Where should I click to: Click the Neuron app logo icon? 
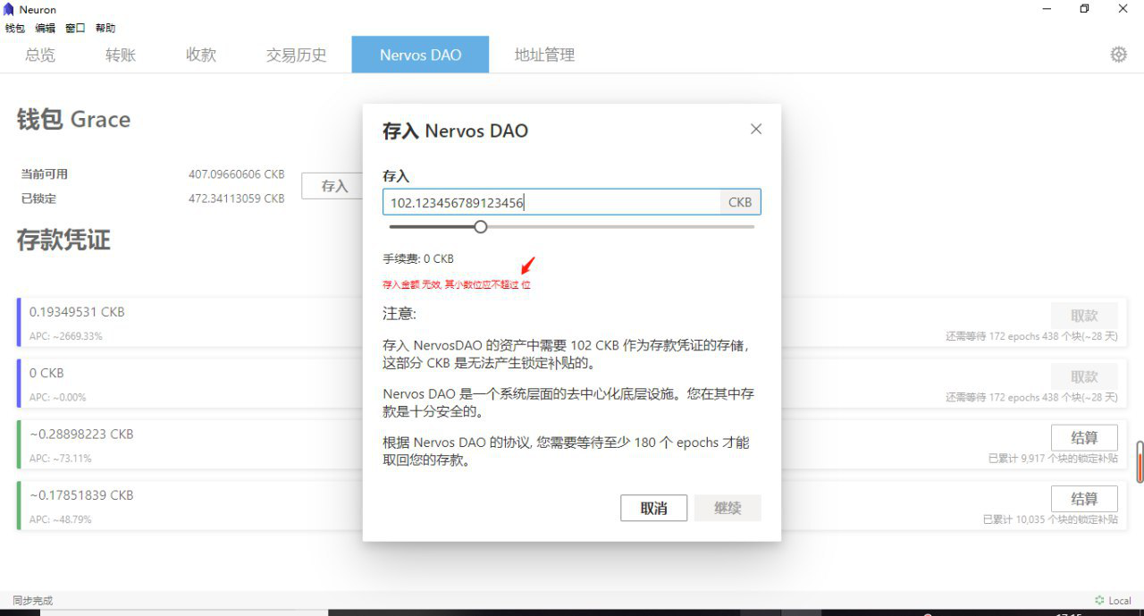coord(9,8)
